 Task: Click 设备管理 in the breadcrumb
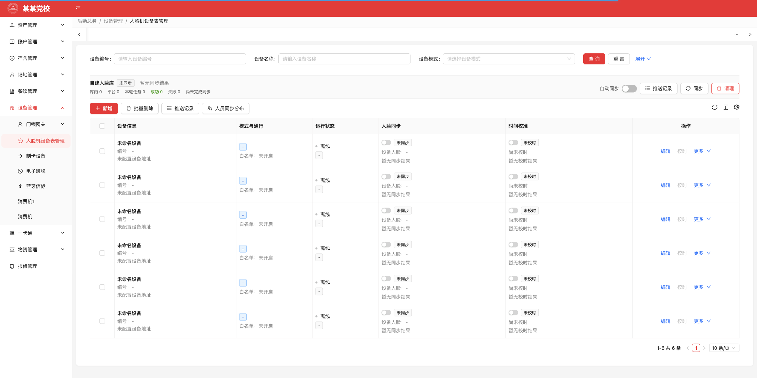point(113,21)
